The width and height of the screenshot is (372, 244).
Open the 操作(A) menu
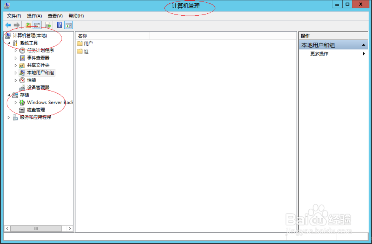pyautogui.click(x=33, y=16)
